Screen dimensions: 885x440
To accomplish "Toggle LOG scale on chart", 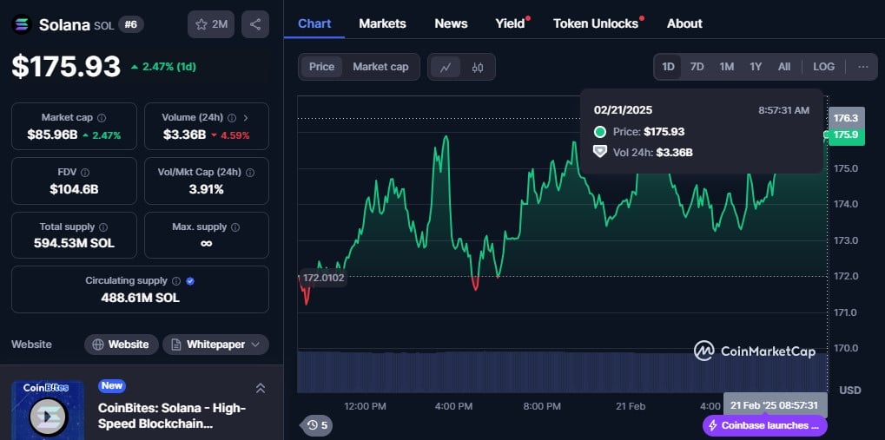I will click(823, 67).
